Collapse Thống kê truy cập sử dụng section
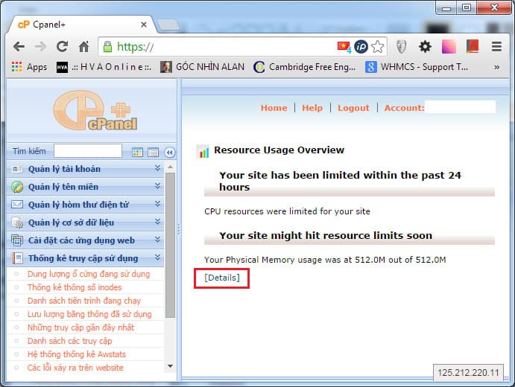 [85, 258]
